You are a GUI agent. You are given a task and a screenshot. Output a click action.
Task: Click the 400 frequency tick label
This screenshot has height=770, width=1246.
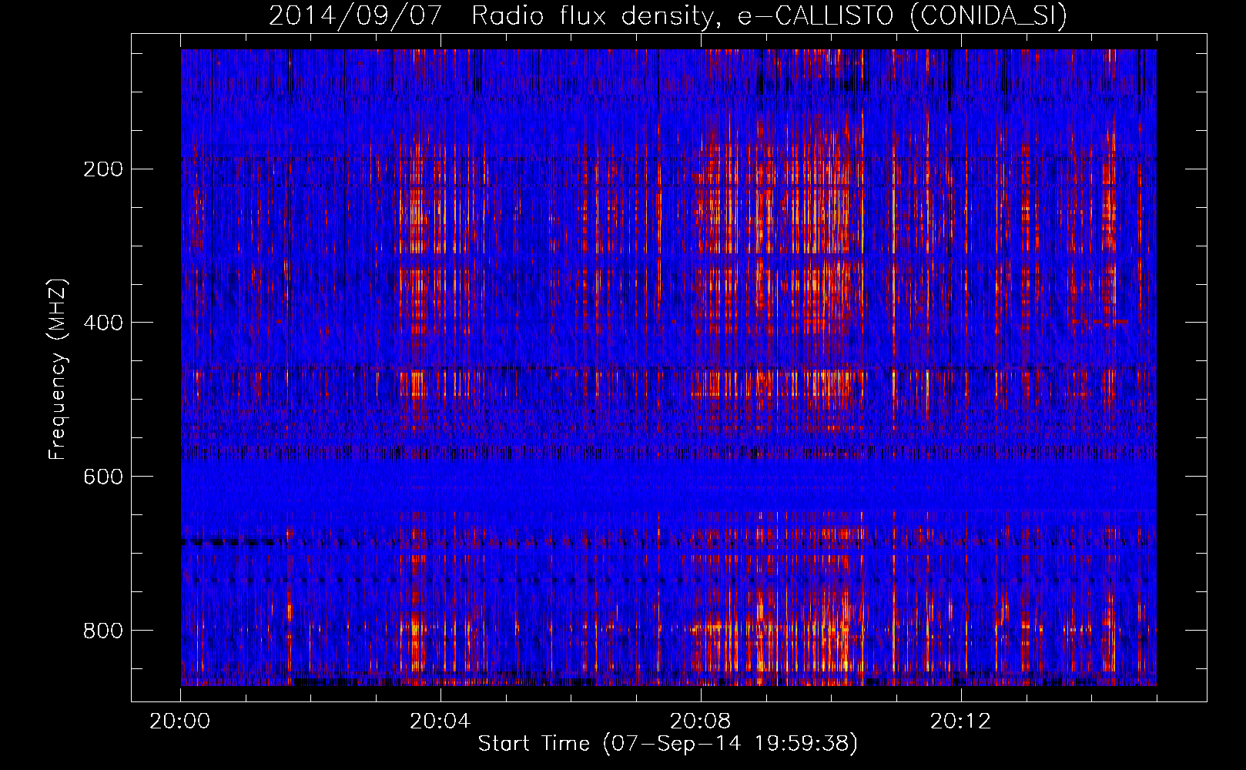pyautogui.click(x=103, y=323)
